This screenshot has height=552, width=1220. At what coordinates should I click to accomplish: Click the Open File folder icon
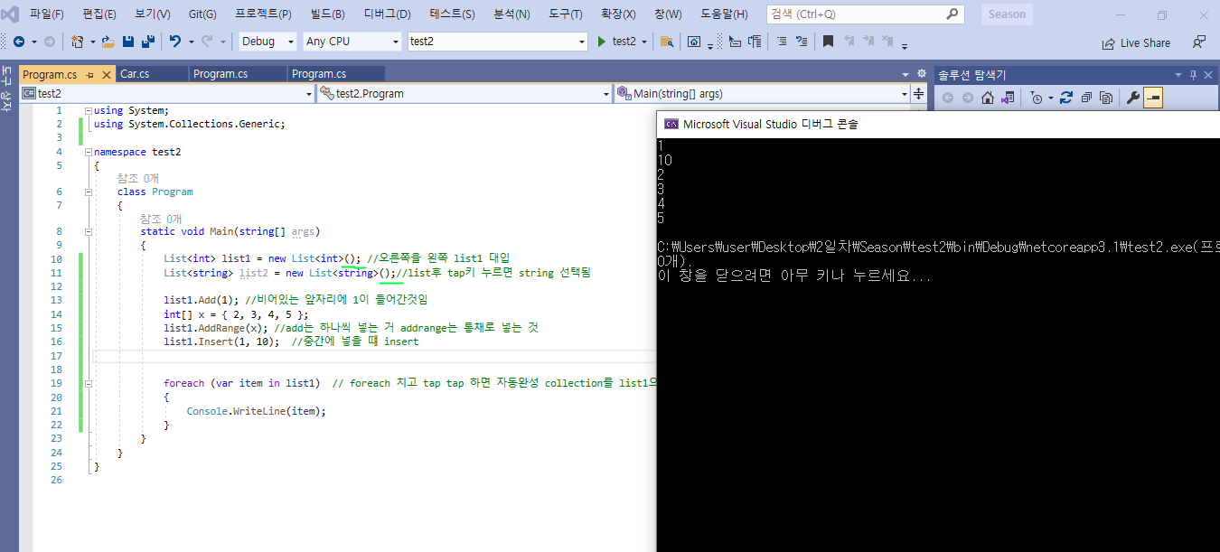108,42
